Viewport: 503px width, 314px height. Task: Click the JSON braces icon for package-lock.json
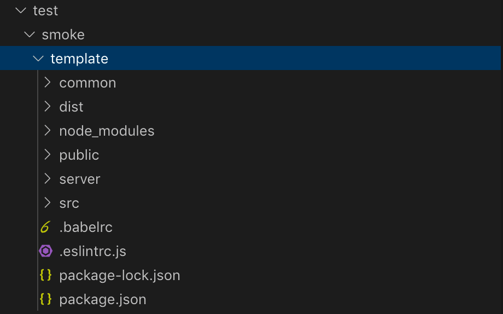tap(45, 275)
